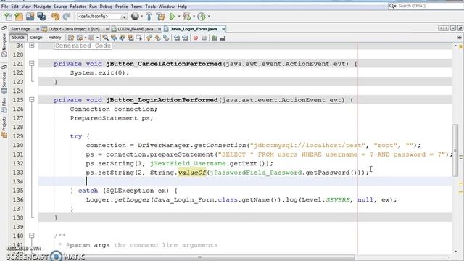Click the horizontal scrollbar thumb at the bottom of the editor
The width and height of the screenshot is (464, 261).
coord(199,257)
